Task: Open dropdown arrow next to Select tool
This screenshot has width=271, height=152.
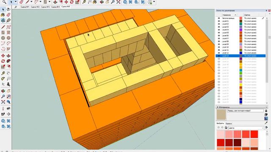Action: click(x=16, y=2)
